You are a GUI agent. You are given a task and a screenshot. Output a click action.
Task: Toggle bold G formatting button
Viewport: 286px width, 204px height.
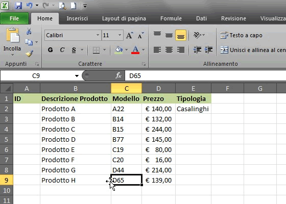pos(51,50)
